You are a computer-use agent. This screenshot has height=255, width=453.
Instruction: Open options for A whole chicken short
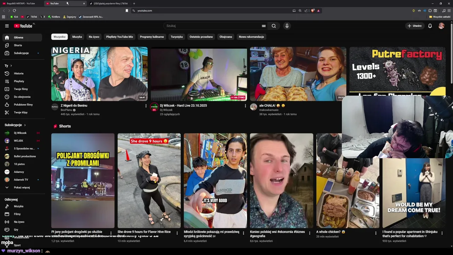376,233
